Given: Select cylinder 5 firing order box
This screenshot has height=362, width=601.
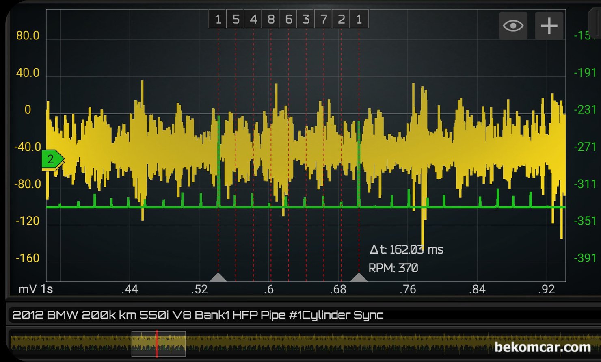Looking at the screenshot, I should [x=236, y=19].
